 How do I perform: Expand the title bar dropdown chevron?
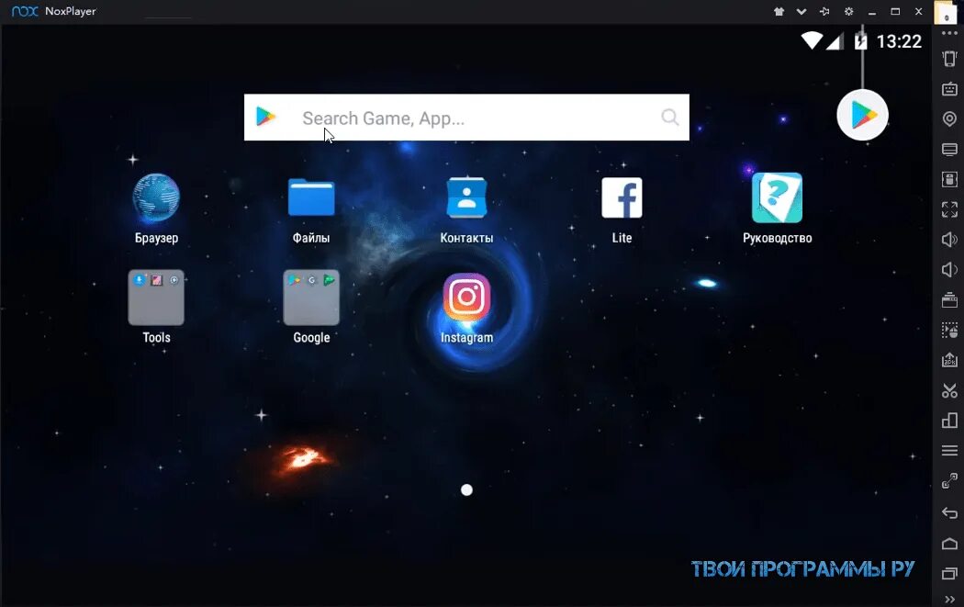point(801,12)
